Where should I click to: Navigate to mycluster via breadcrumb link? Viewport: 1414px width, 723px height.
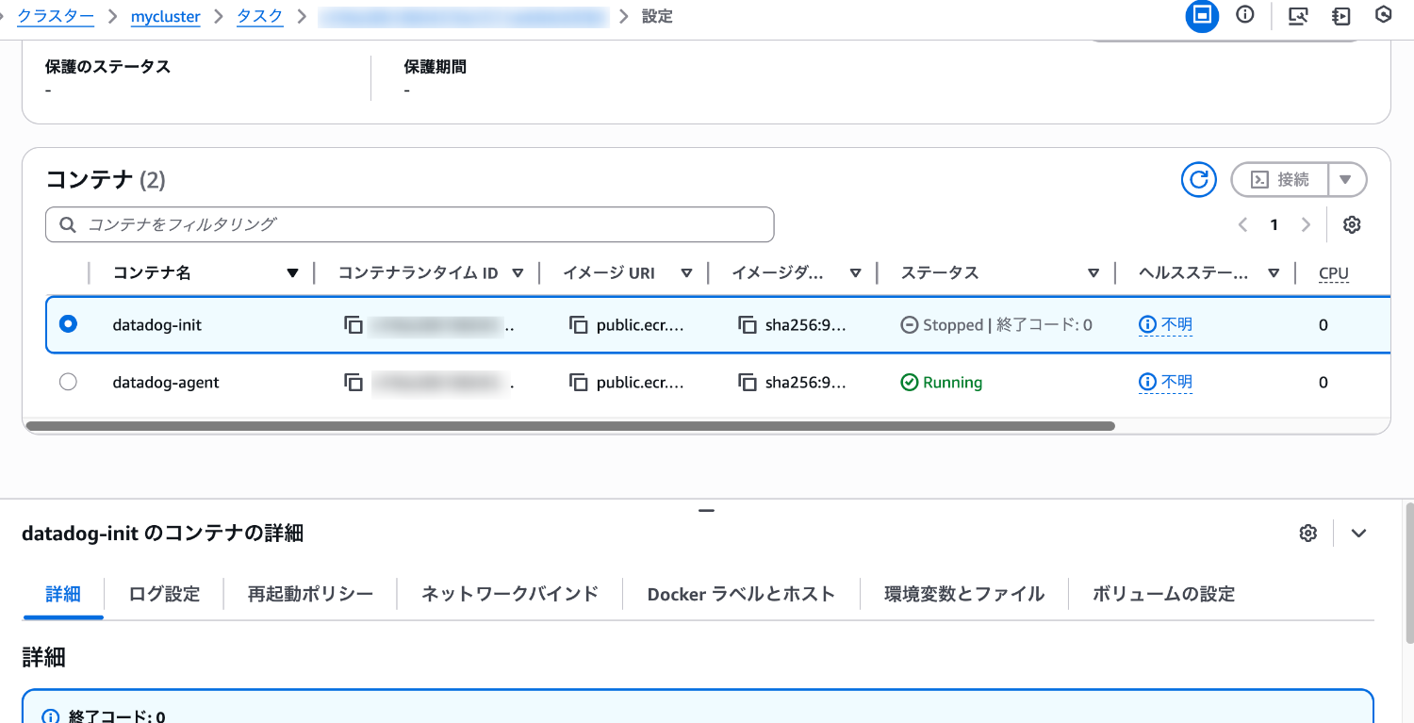(x=166, y=16)
